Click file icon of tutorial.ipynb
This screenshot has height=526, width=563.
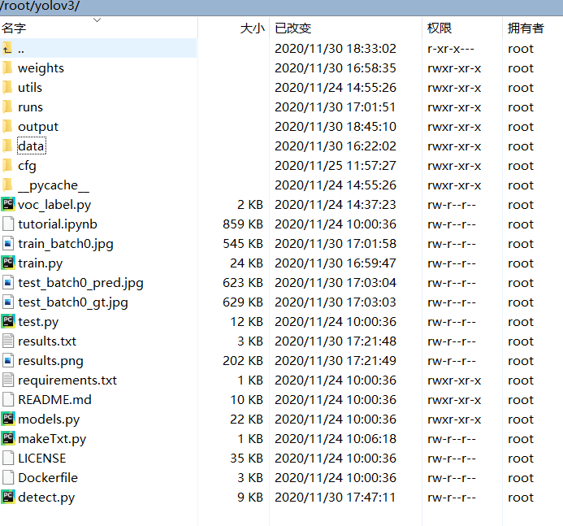click(8, 224)
